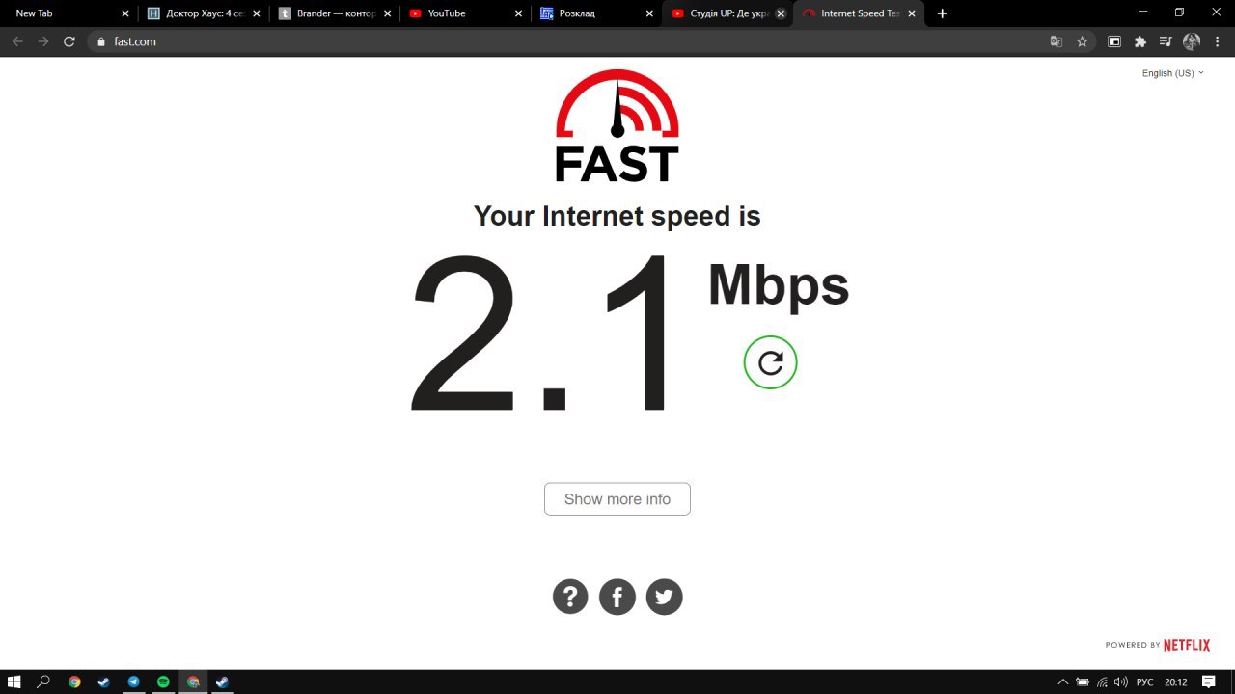The image size is (1235, 694).
Task: Open the media control icon in Chrome toolbar
Action: pyautogui.click(x=1166, y=41)
